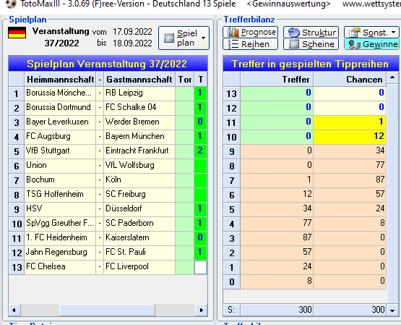Click the yellow Chancen cell showing 12

point(350,137)
